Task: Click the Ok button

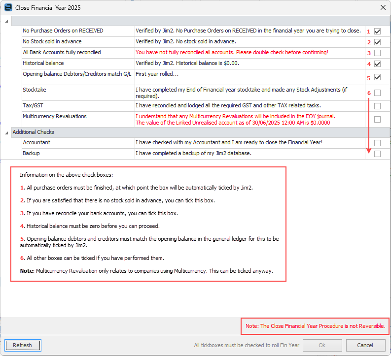Action: 322,345
